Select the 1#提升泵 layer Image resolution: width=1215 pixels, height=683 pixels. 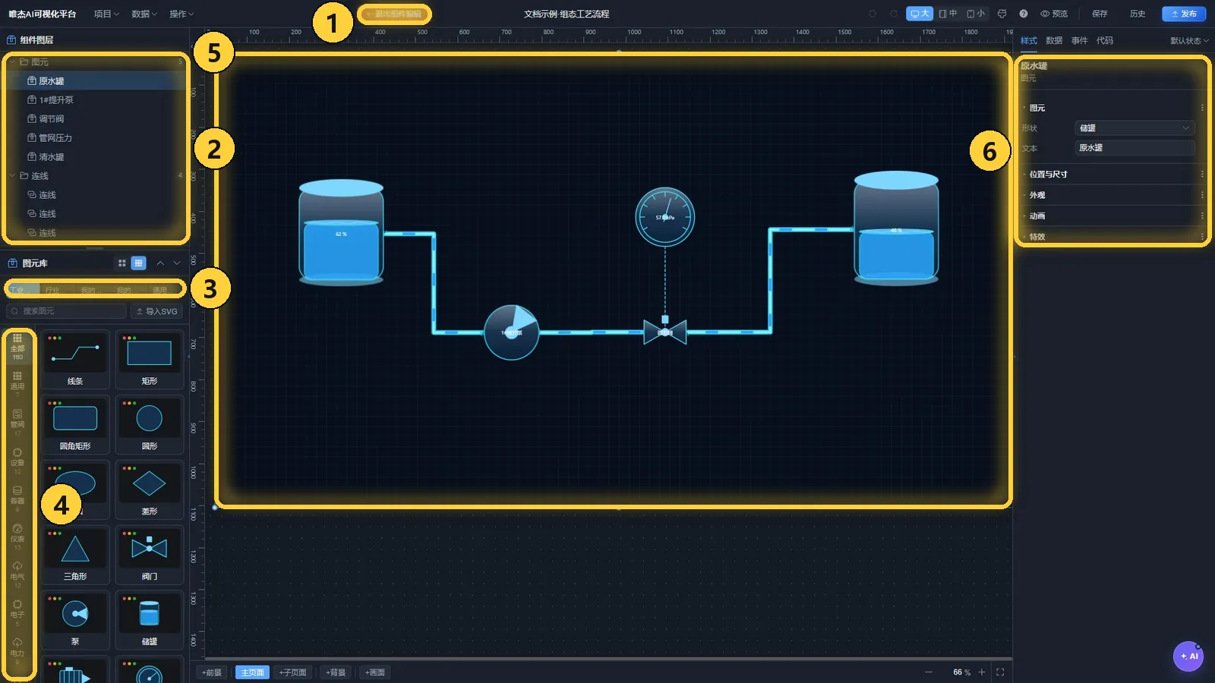coord(95,100)
